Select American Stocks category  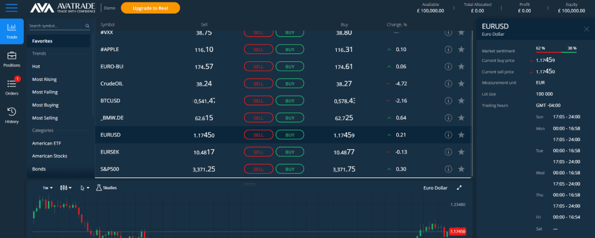pos(50,156)
